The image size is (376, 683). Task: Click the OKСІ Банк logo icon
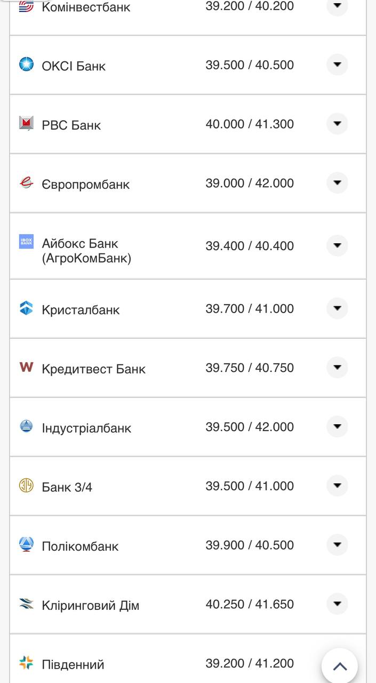26,65
